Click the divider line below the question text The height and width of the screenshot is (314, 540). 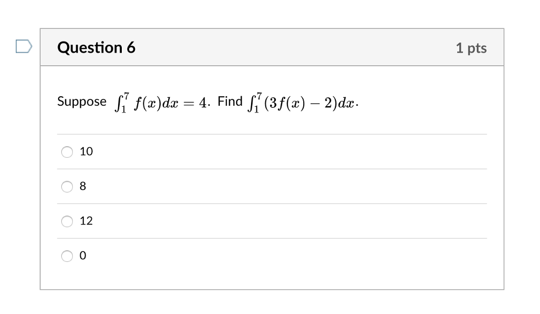[x=272, y=134]
